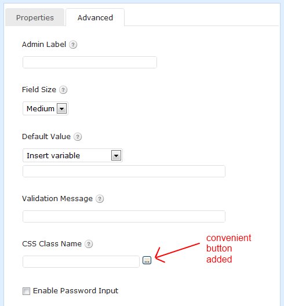Image resolution: width=284 pixels, height=306 pixels.
Task: Click the Field Size help question icon
Action: 63,90
